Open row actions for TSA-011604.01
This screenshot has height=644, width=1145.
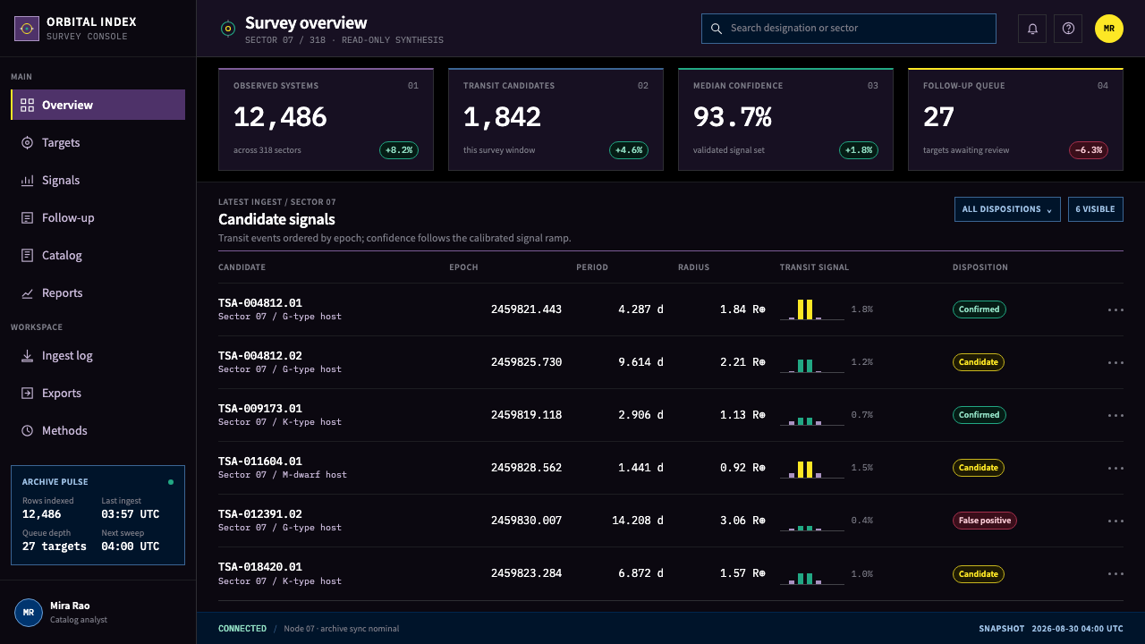pos(1115,468)
